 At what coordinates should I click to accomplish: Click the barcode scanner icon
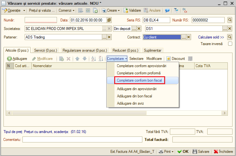point(190,59)
